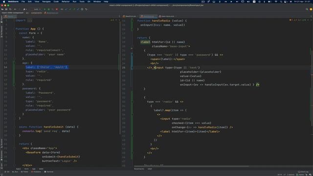
Task: Click the Debug bug icon
Action: tap(48, 9)
